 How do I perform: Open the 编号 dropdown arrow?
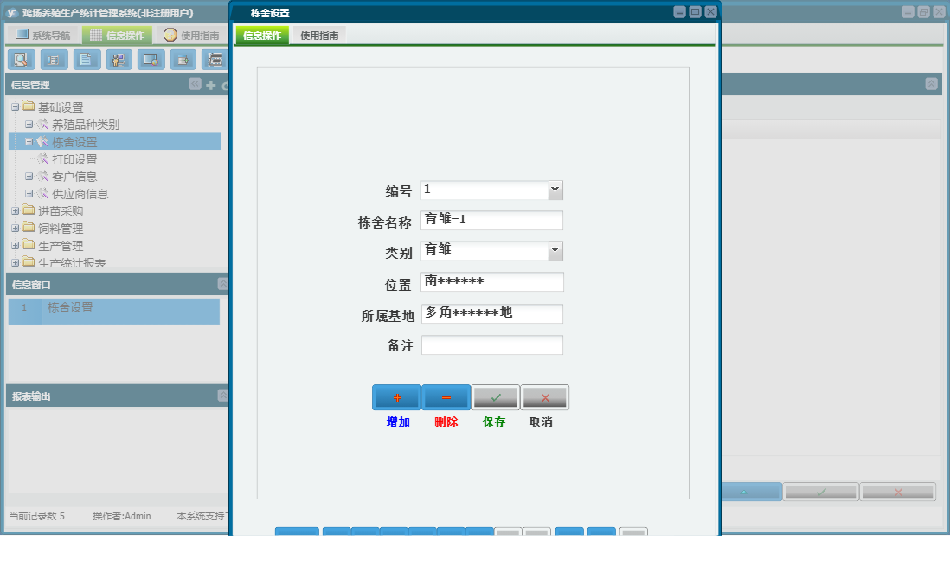(x=555, y=190)
